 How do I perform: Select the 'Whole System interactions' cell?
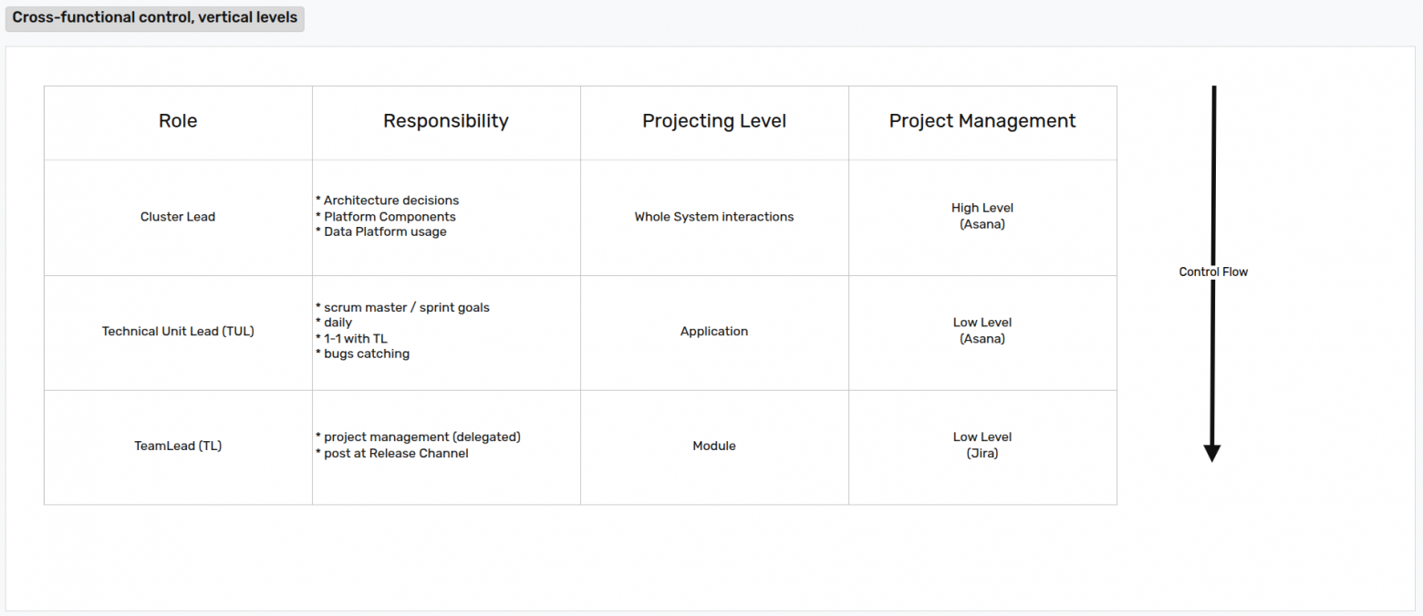[x=714, y=217]
